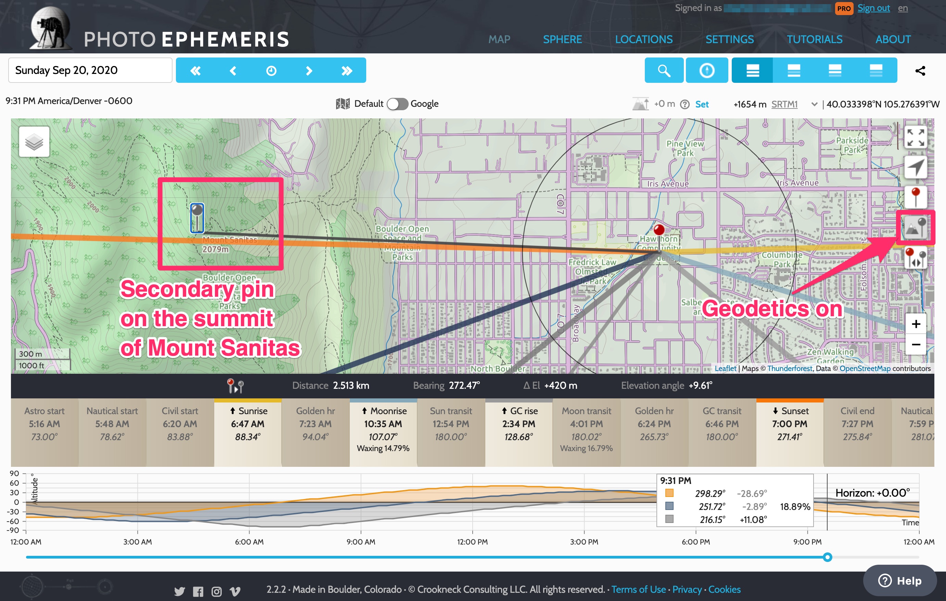Select the Sunset 7:00 PM event
Screen dimensions: 946x601
coord(790,433)
